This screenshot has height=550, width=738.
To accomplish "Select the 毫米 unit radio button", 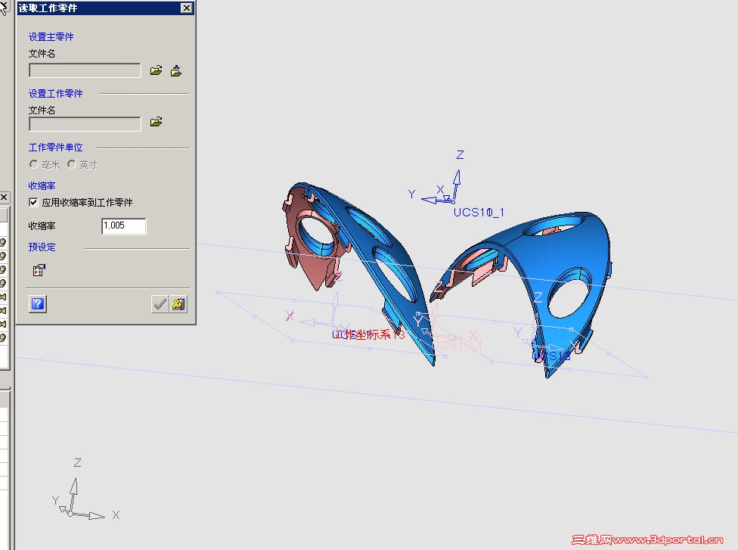I will 34,164.
